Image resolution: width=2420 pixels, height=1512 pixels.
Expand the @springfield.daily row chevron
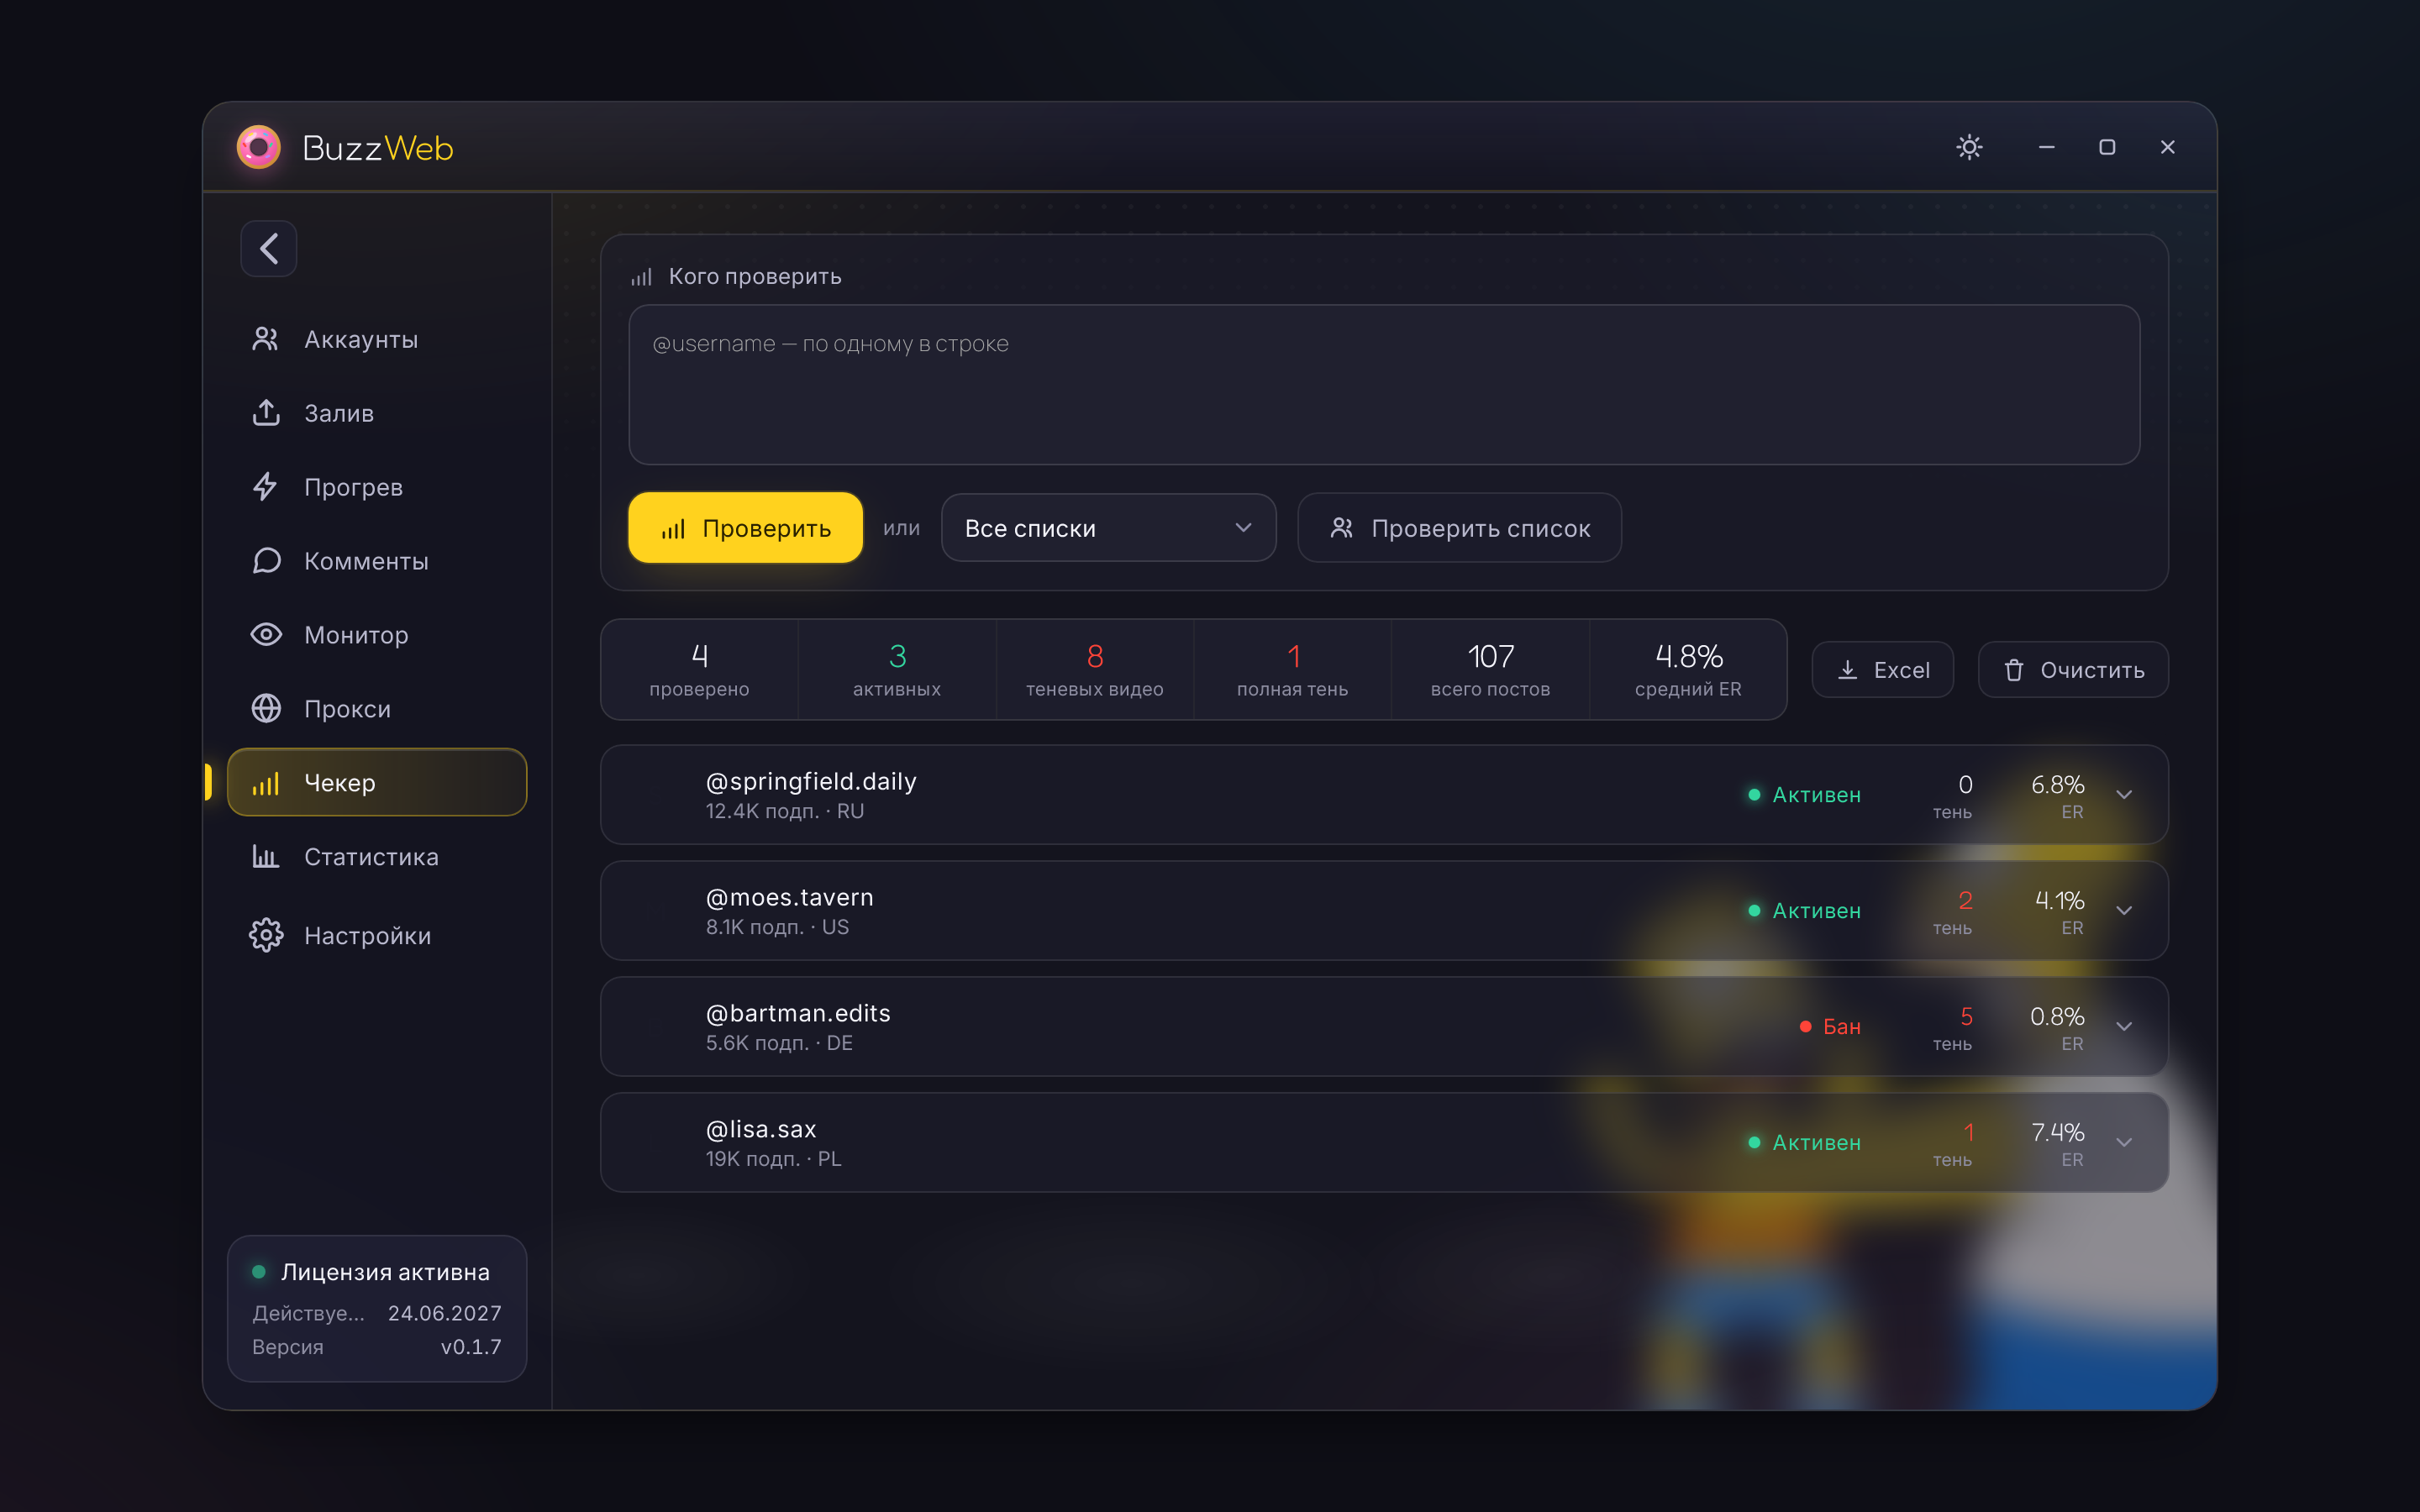click(2124, 795)
